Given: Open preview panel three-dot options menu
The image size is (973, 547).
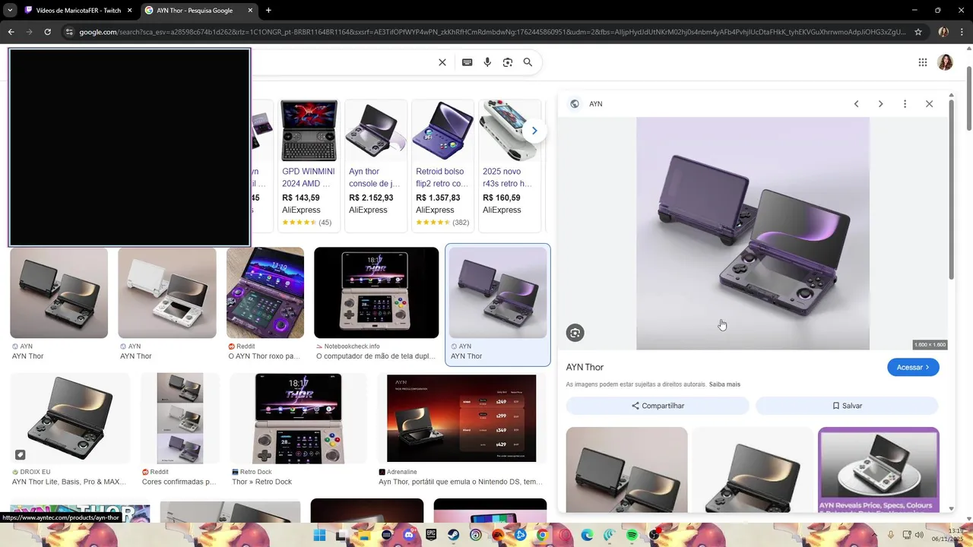Looking at the screenshot, I should 905,104.
